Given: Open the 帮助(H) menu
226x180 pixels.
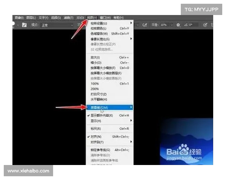Looking at the screenshot, I should (x=119, y=18).
